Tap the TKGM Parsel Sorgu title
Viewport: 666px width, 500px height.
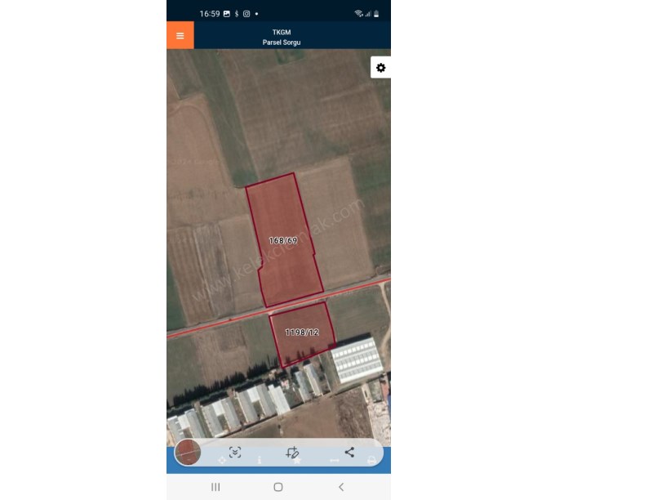click(282, 37)
